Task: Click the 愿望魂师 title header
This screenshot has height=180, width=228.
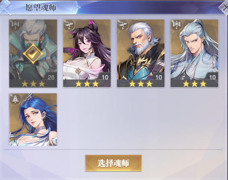Action: pyautogui.click(x=41, y=7)
